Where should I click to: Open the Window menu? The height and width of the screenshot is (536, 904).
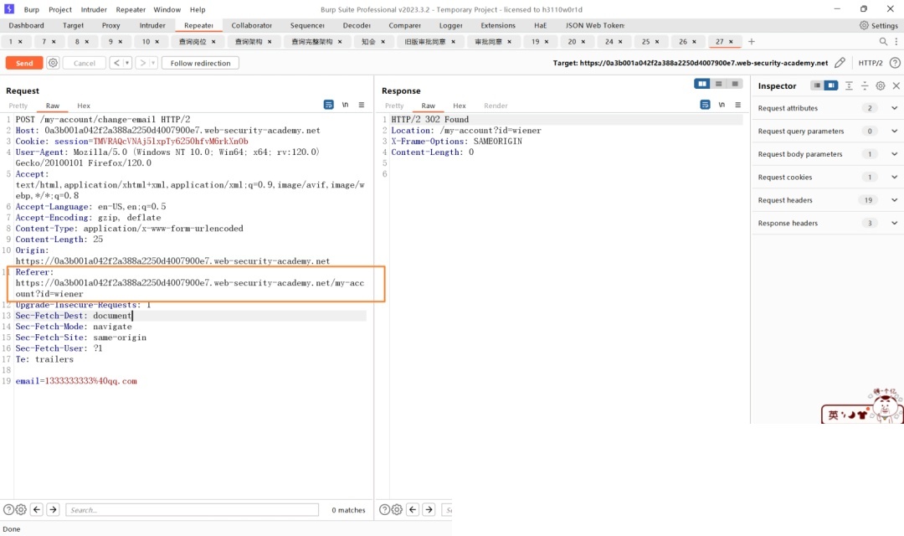tap(167, 9)
